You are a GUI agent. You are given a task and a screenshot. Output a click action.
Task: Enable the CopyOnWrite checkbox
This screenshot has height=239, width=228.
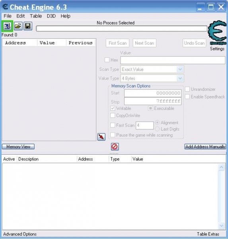tap(113, 116)
